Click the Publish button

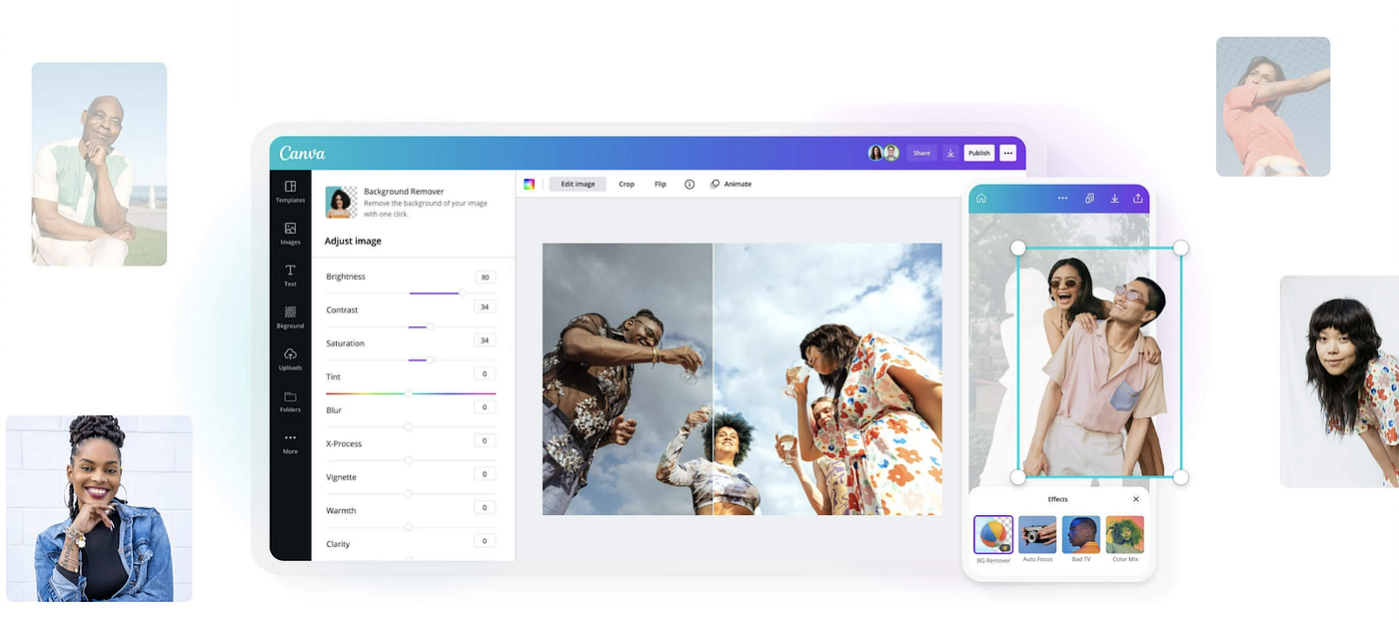coord(979,153)
